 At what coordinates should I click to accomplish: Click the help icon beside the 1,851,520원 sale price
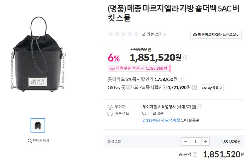coord(186,58)
